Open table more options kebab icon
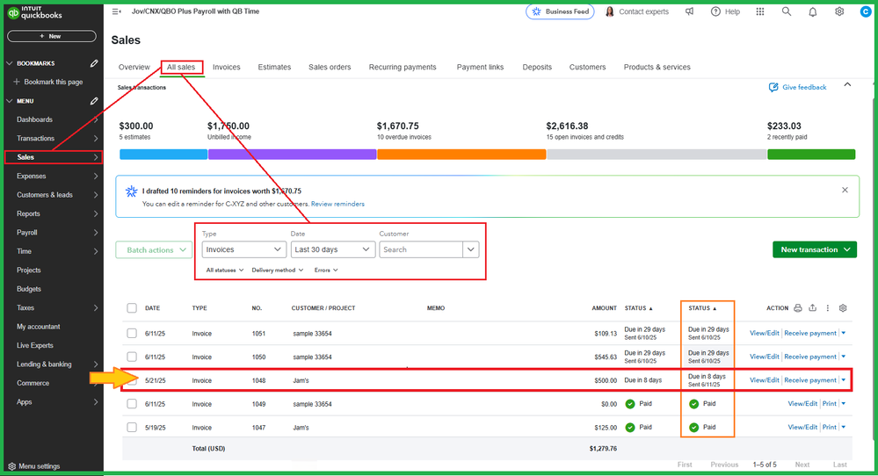 (828, 307)
